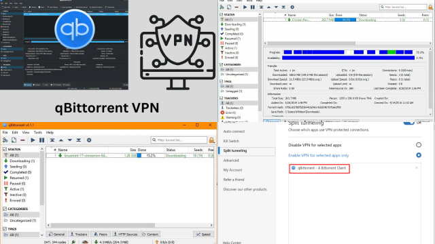Open File menu in v4.1.1 window
The height and width of the screenshot is (244, 435).
click(5, 133)
